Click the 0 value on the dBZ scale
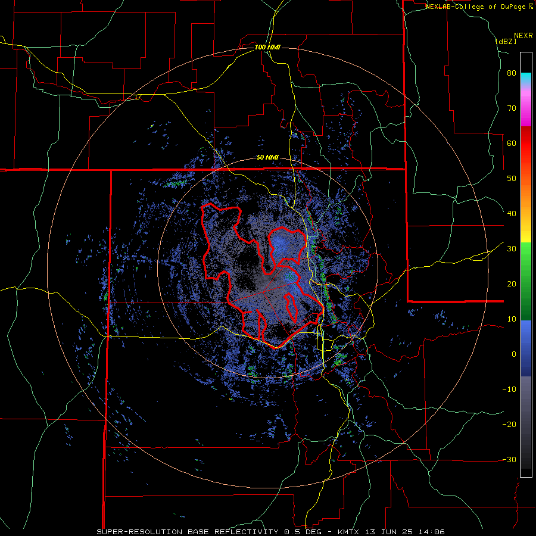 (514, 354)
